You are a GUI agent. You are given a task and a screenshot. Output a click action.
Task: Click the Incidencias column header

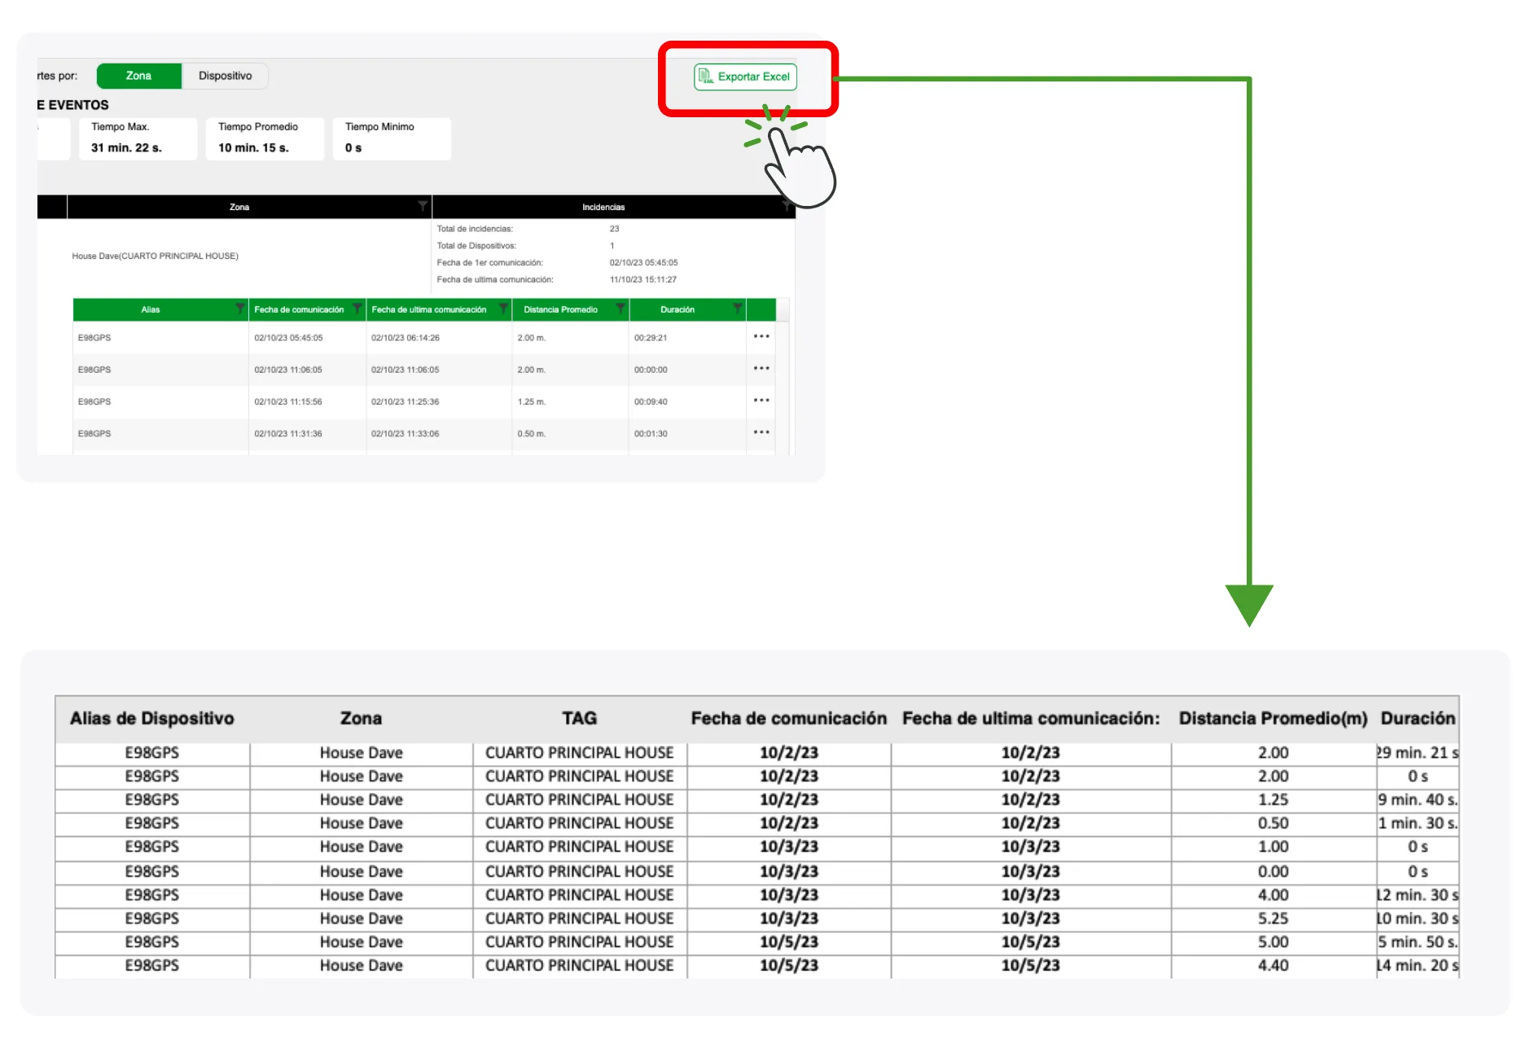[x=603, y=207]
